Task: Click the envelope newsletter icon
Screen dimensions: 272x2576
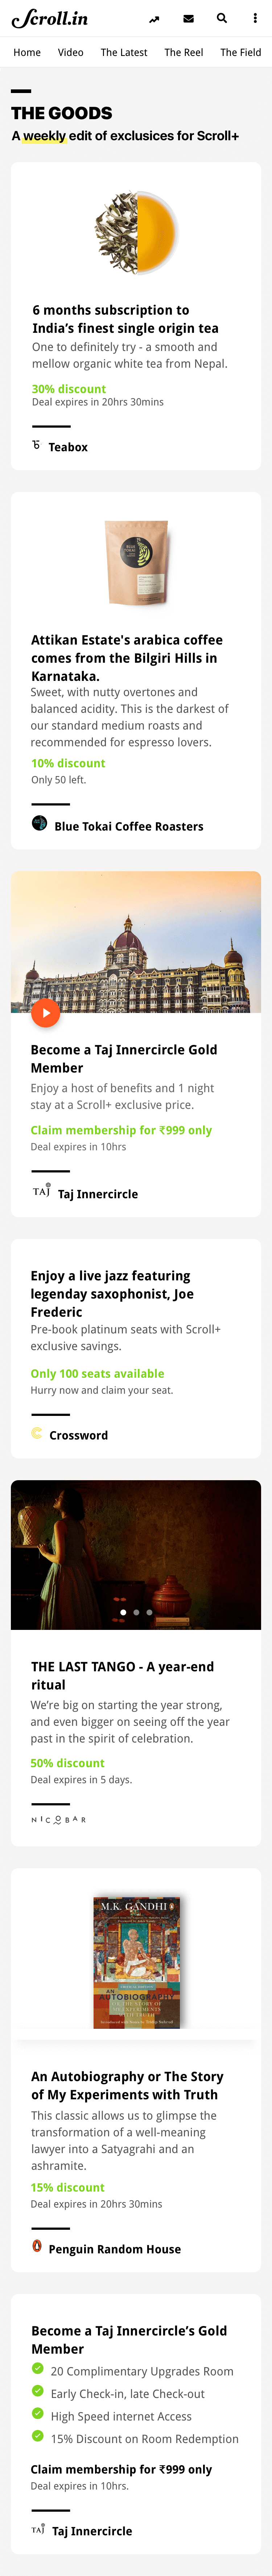Action: point(188,18)
